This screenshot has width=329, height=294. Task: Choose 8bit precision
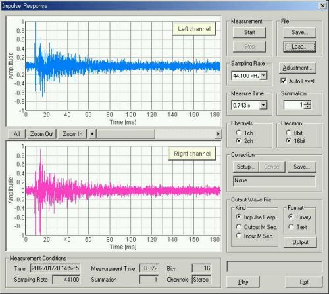289,133
